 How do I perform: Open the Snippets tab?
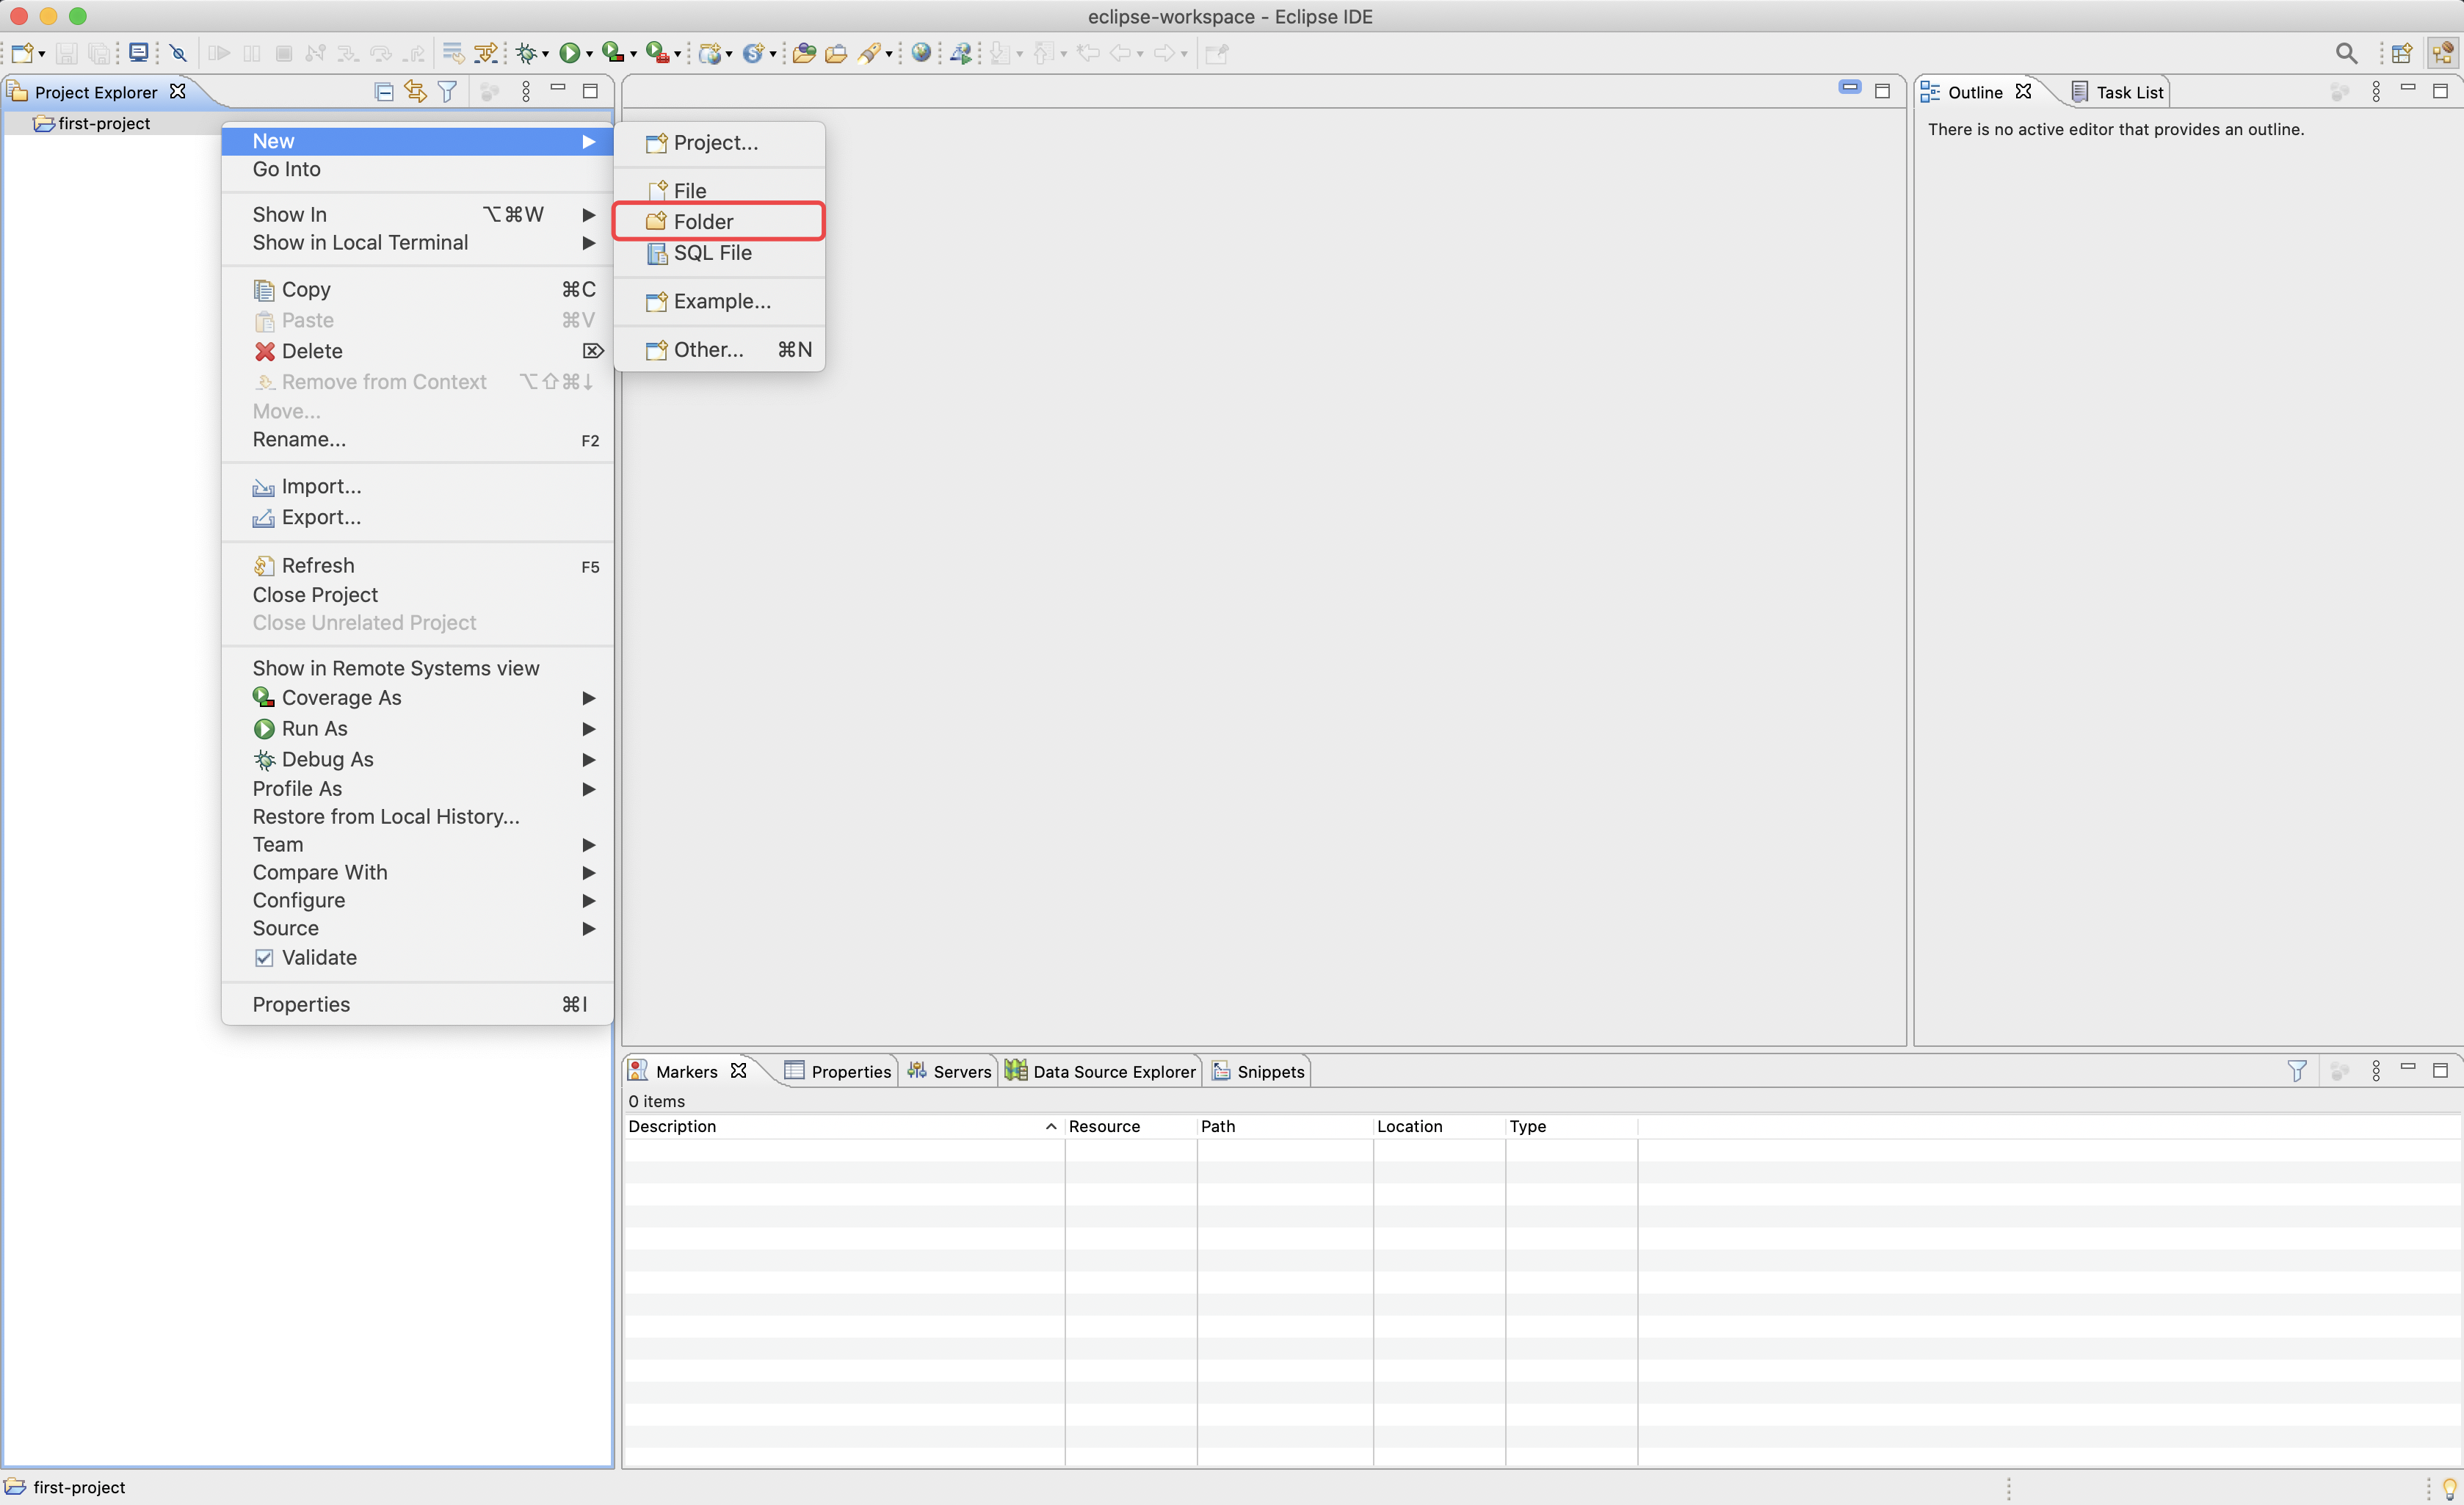[x=1258, y=1071]
